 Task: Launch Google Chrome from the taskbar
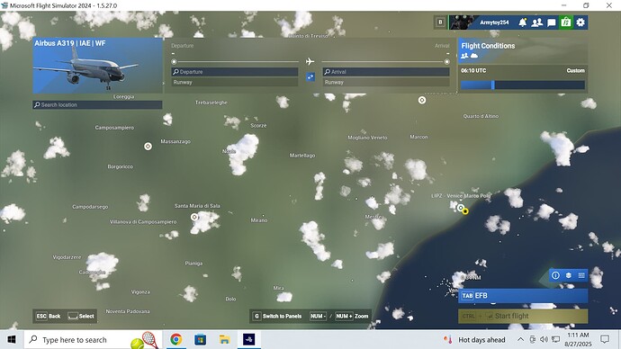click(176, 339)
